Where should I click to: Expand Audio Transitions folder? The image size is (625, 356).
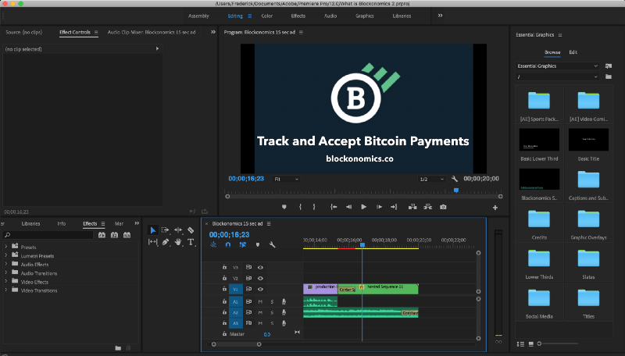pyautogui.click(x=6, y=272)
